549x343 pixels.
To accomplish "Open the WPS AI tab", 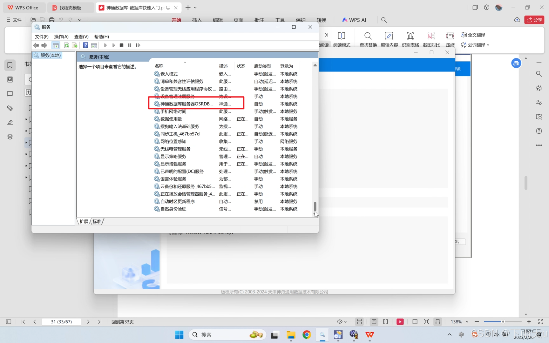I will 354,20.
